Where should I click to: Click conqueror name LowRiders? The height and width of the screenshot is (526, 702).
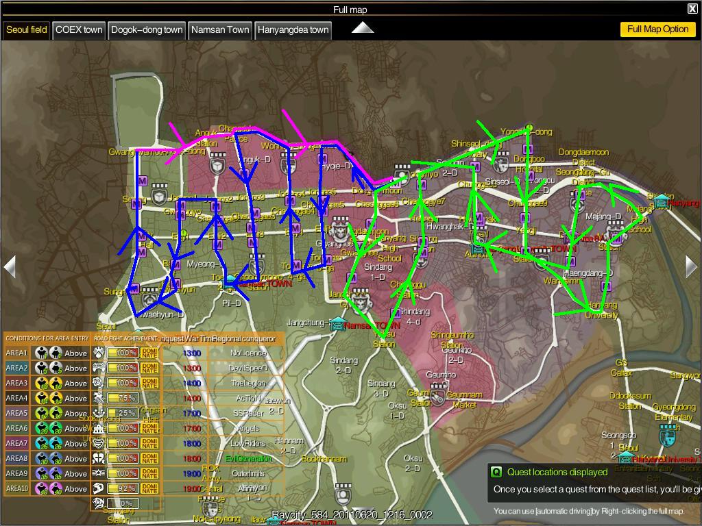point(248,443)
